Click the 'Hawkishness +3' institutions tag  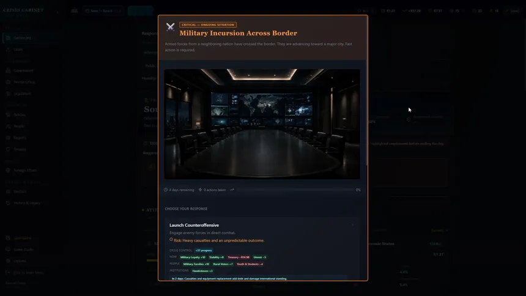pos(202,271)
